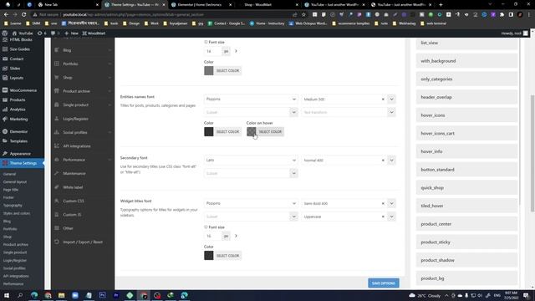Screen dimensions: 535x301
Task: Click the Social profiles section icon
Action: click(x=57, y=132)
